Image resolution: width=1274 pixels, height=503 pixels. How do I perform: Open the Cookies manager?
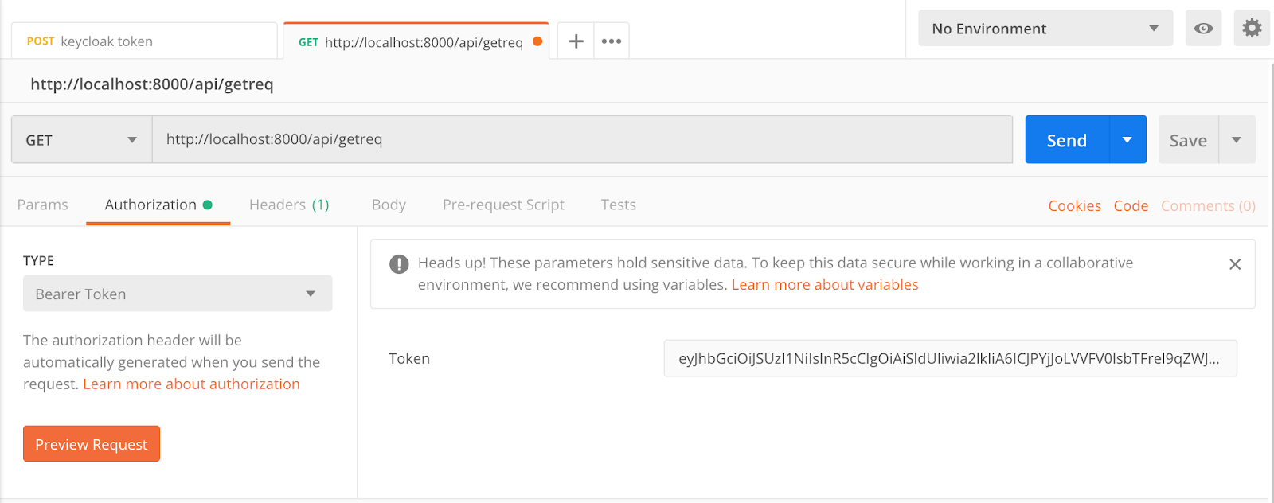point(1073,205)
